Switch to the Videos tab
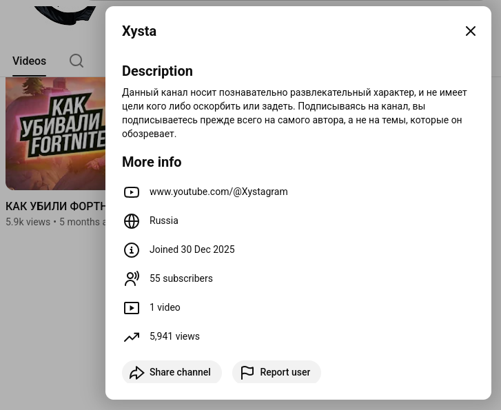 point(29,61)
